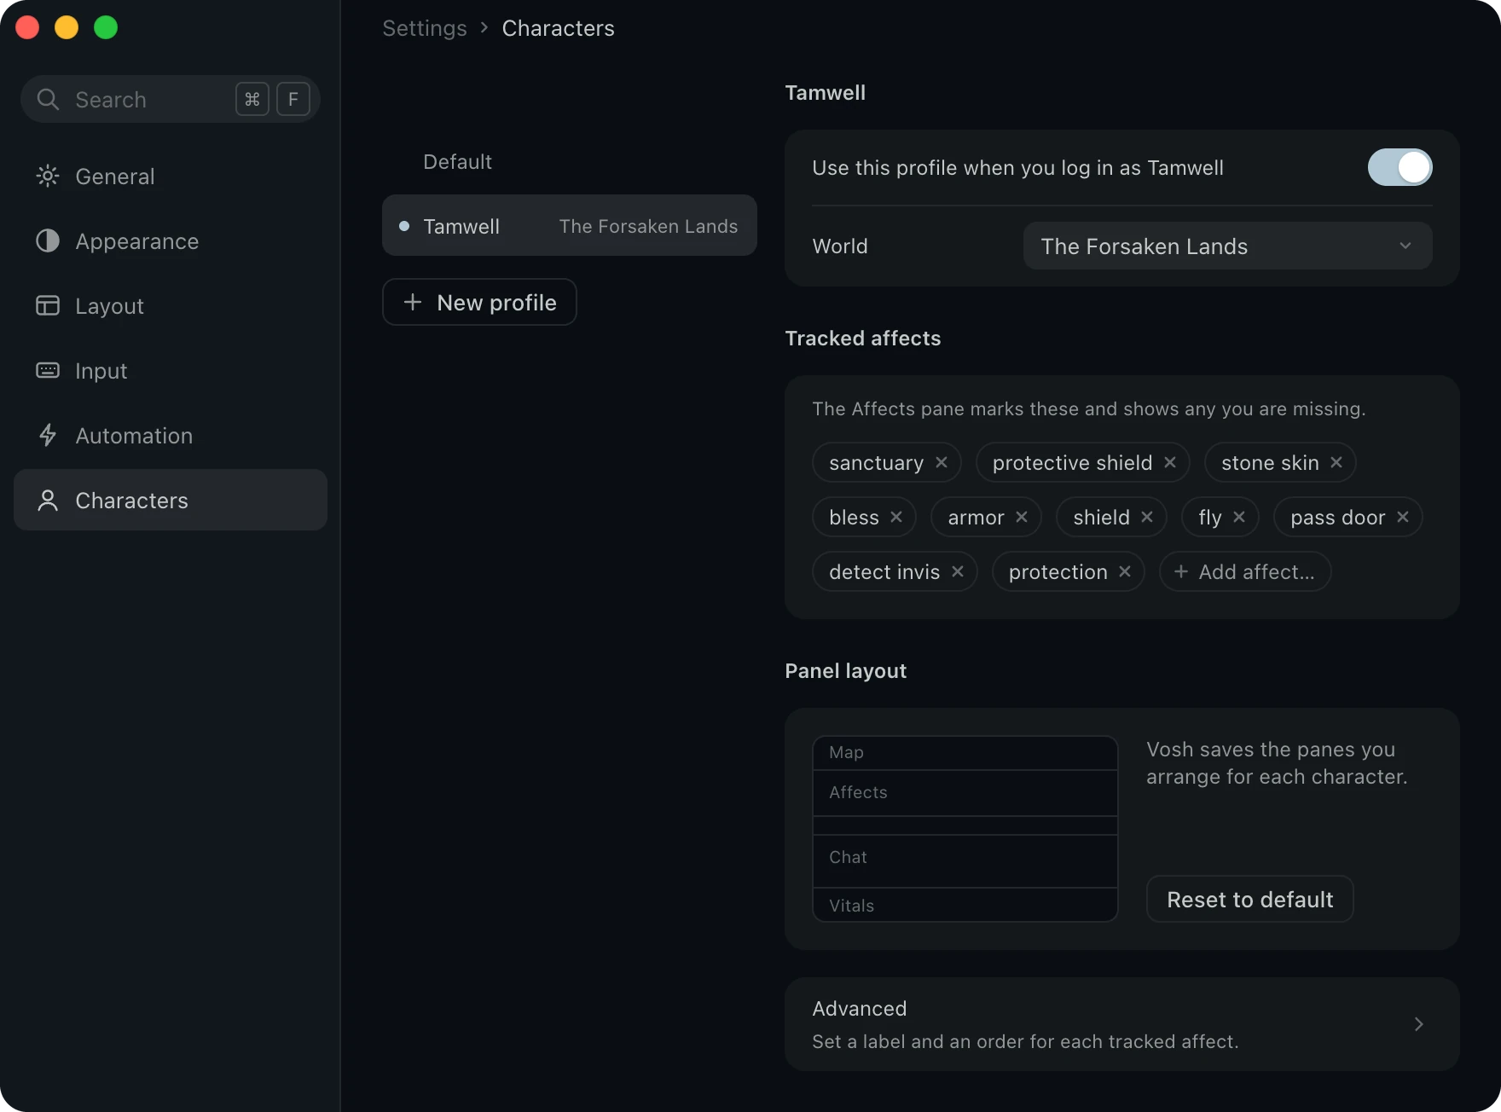Toggle use profile when logging in as Tamwell
This screenshot has width=1501, height=1112.
pos(1400,167)
